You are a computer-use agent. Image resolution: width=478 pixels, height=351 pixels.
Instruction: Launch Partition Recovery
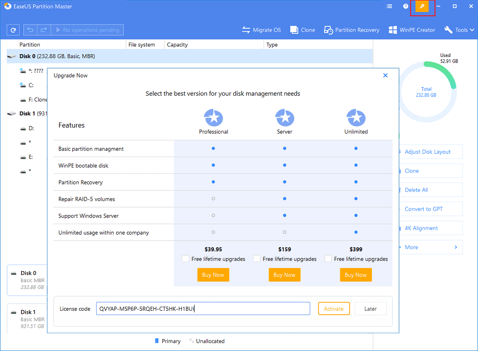click(x=351, y=30)
